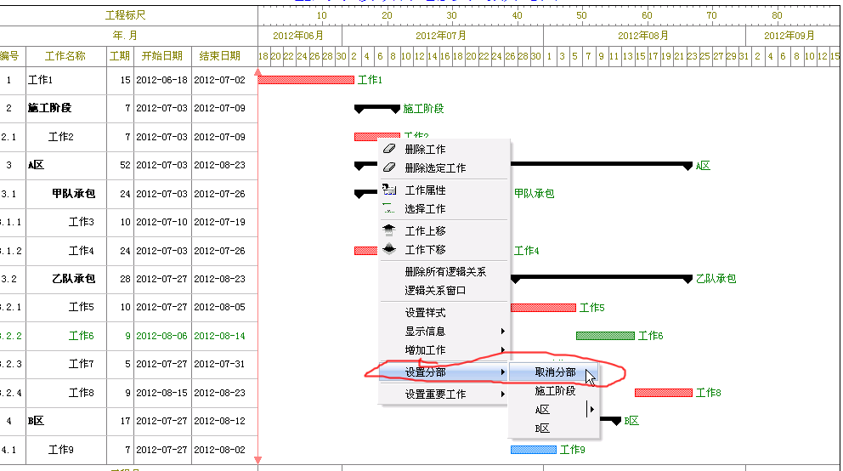Select the 工作5 name cell

coord(66,307)
